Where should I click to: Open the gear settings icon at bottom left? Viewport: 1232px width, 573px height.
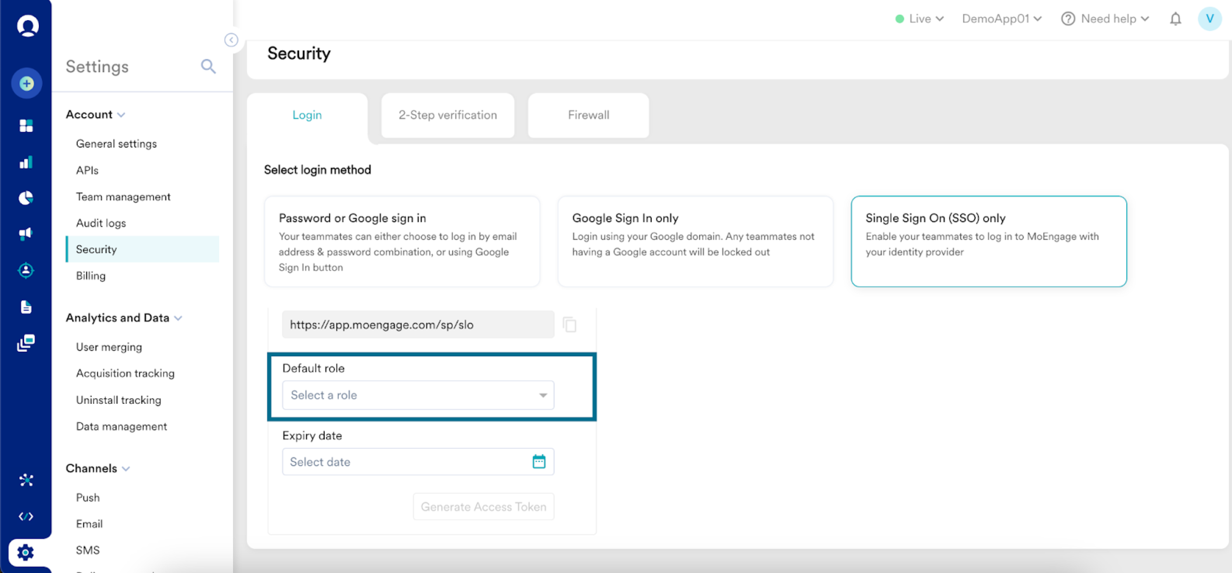[x=25, y=552]
